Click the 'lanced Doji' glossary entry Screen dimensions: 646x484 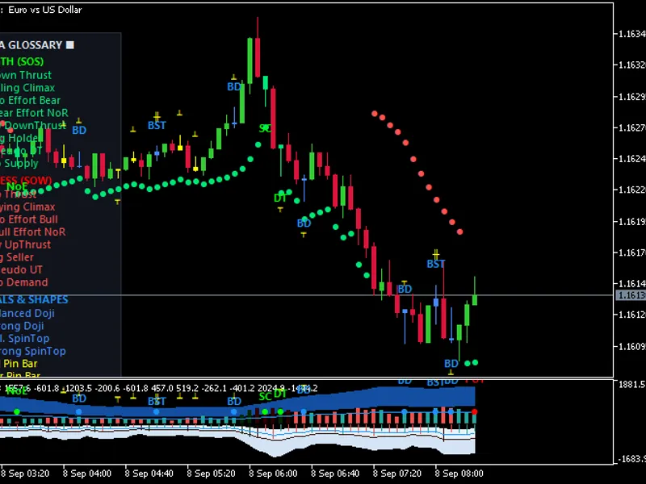27,313
